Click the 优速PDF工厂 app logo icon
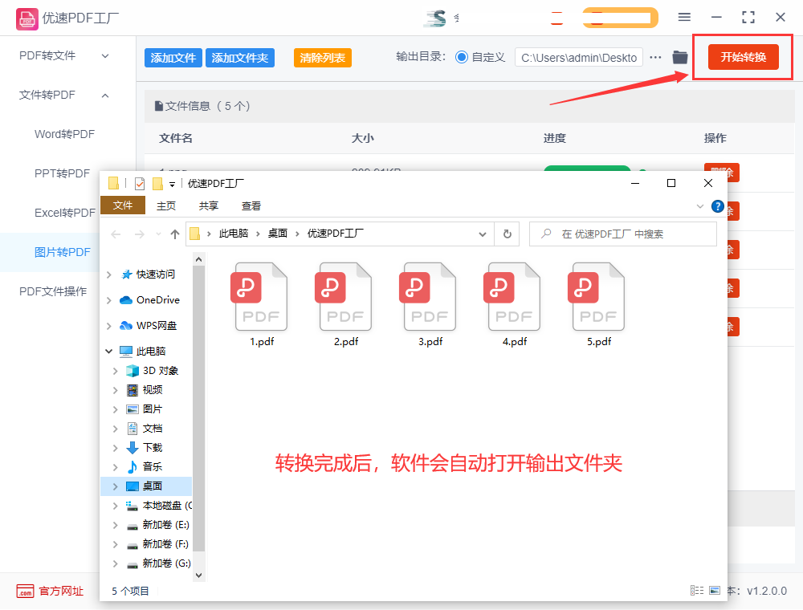 click(x=26, y=19)
